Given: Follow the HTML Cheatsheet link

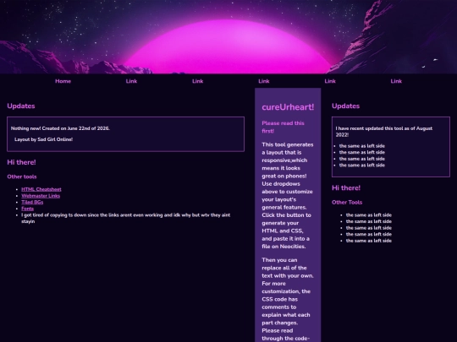Looking at the screenshot, I should click(41, 189).
